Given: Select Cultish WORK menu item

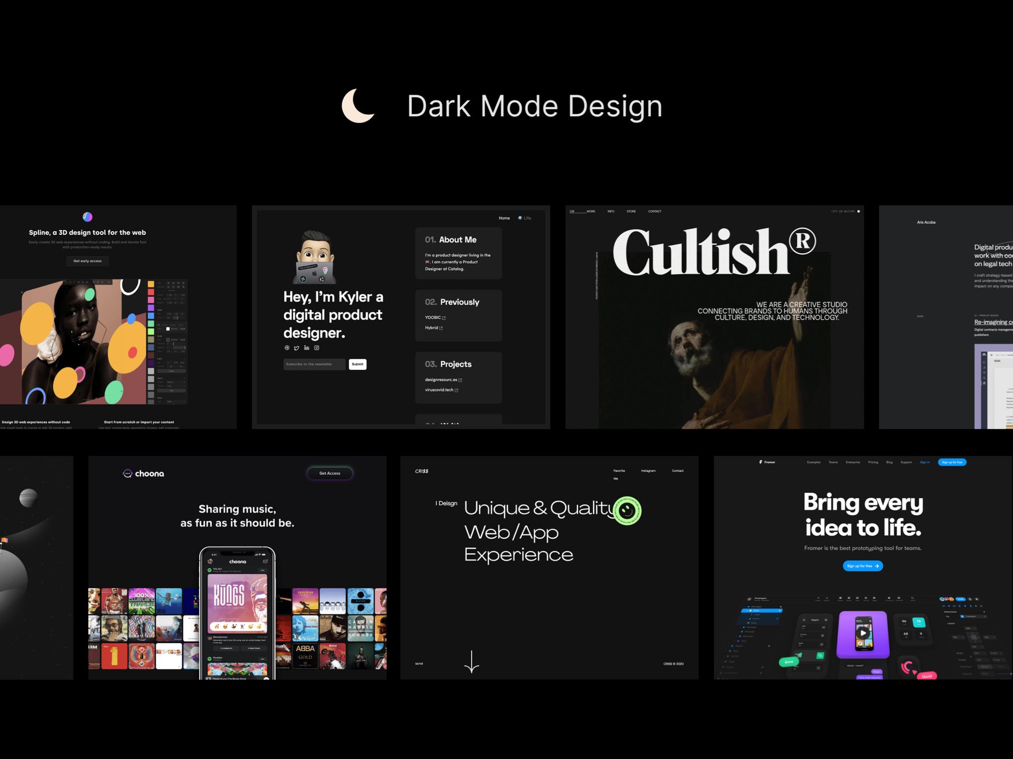Looking at the screenshot, I should (x=591, y=212).
